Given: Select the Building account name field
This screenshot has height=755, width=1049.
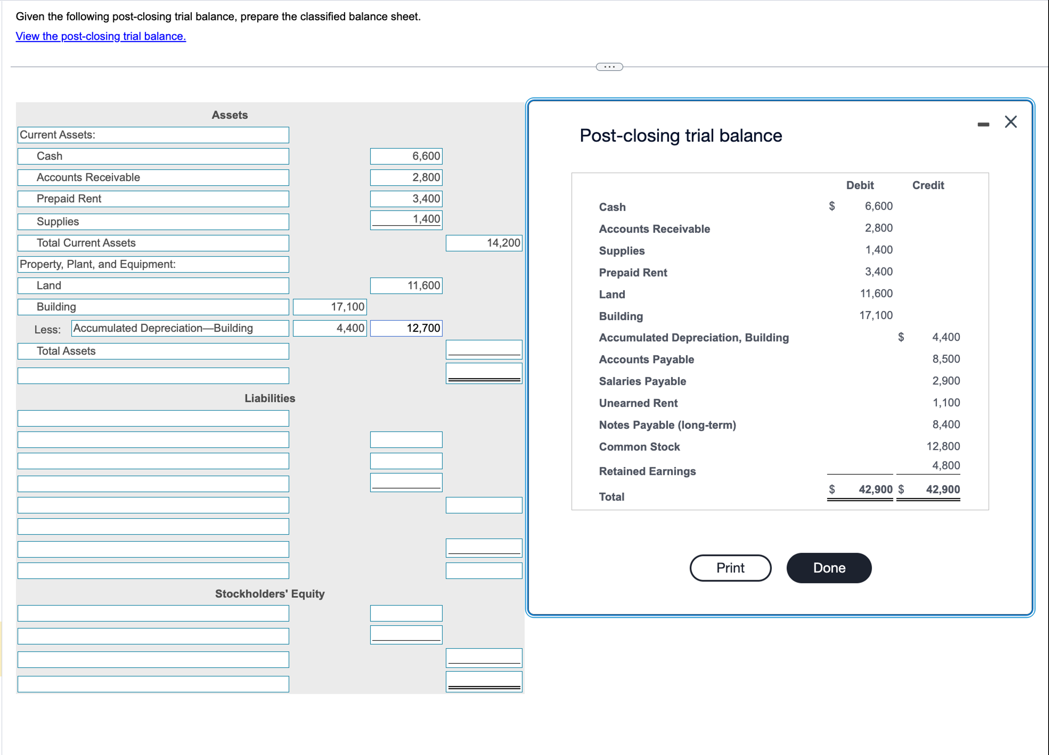Looking at the screenshot, I should (154, 307).
